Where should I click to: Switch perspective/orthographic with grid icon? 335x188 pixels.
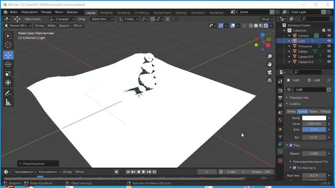point(270,80)
